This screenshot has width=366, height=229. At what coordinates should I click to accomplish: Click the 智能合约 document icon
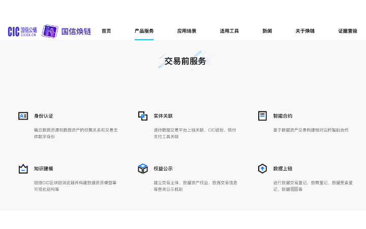pos(262,116)
